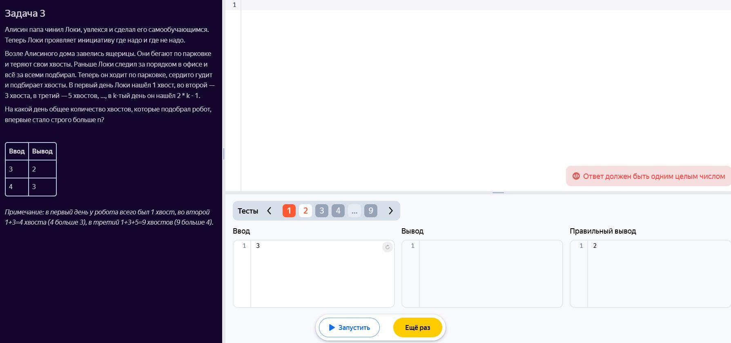Switch to test number 2
Image resolution: width=731 pixels, height=343 pixels.
[305, 211]
